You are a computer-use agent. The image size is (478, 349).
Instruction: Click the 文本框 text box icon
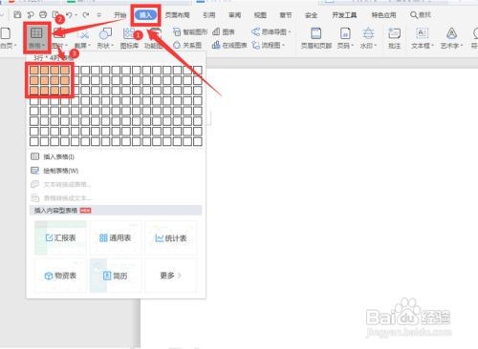pos(422,33)
